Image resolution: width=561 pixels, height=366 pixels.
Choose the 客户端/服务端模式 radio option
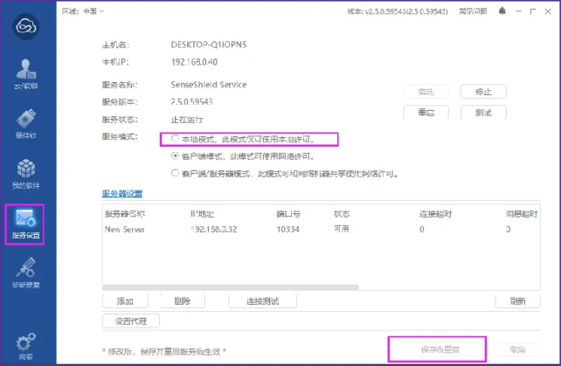pyautogui.click(x=176, y=174)
